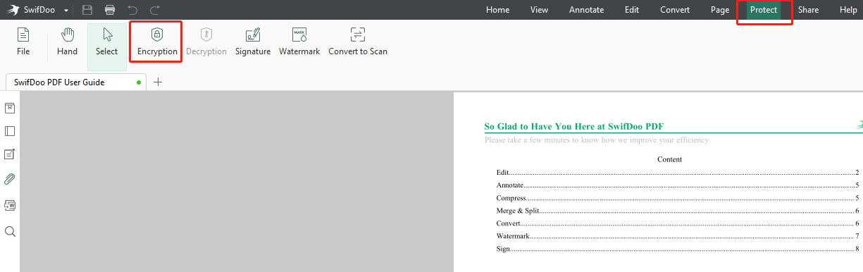This screenshot has height=272, width=863.
Task: Open the Signature tool
Action: [x=253, y=42]
